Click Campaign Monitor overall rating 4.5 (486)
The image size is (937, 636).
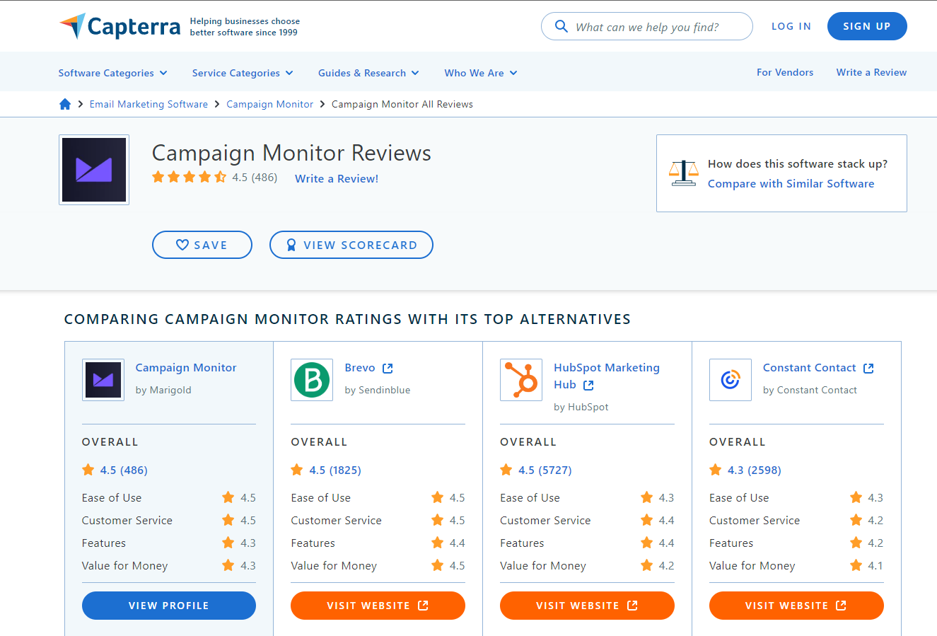click(124, 470)
